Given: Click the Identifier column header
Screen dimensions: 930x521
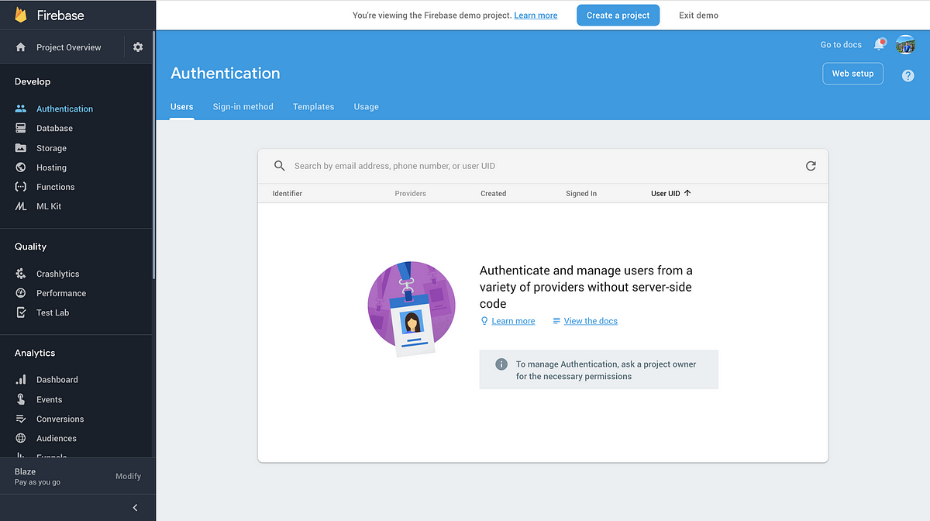Looking at the screenshot, I should [x=288, y=194].
